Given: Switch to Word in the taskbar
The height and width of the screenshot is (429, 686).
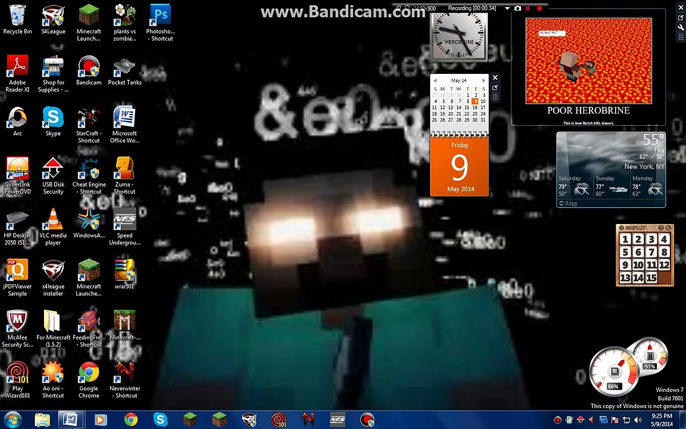Looking at the screenshot, I should [x=70, y=419].
